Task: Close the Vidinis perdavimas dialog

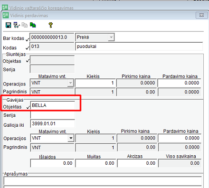Action: coord(201,15)
